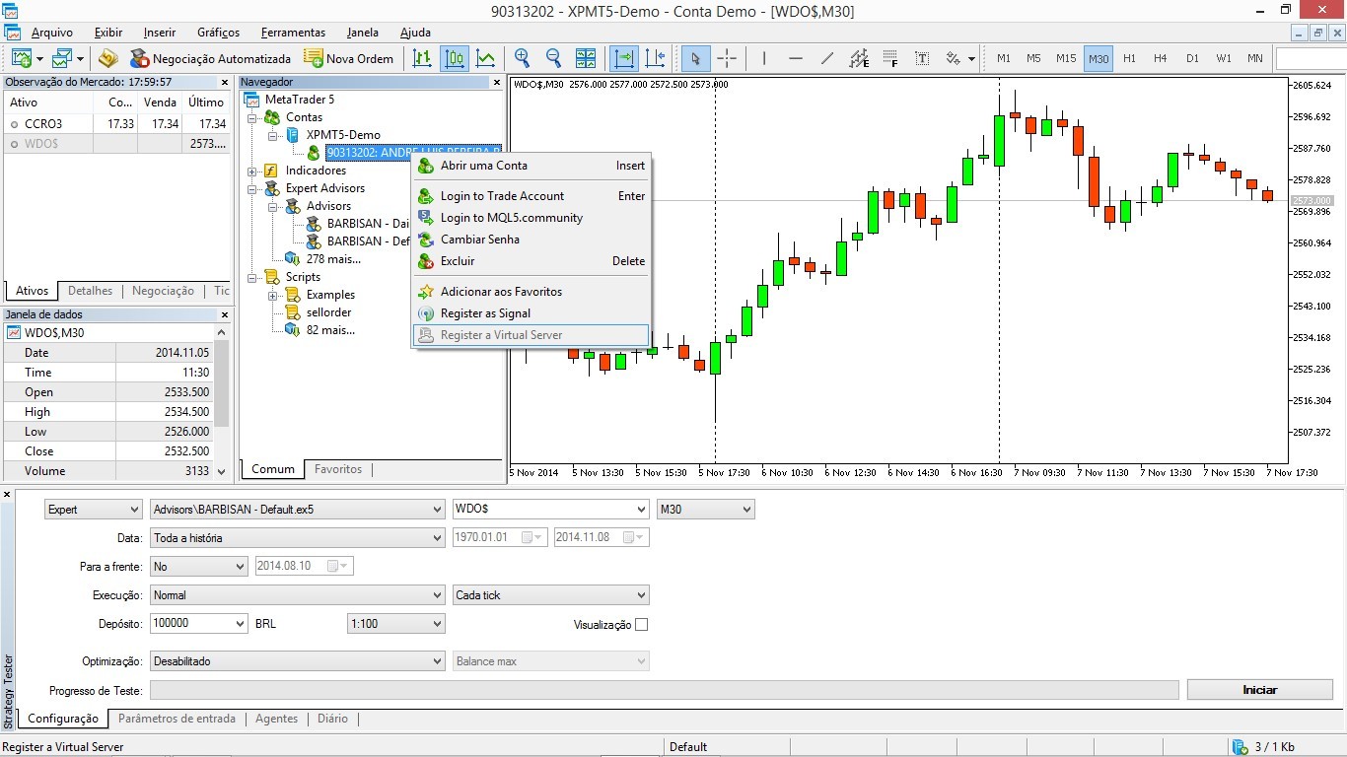Switch timeframe to M1

(1004, 58)
